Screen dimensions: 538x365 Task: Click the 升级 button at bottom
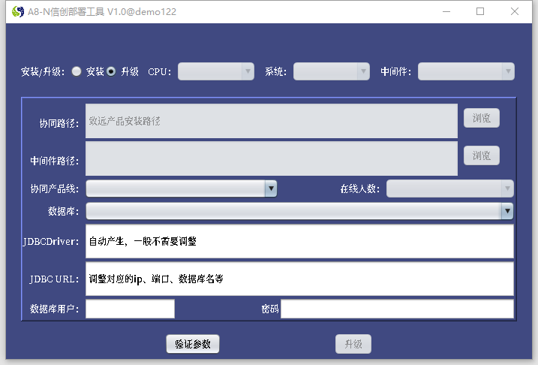coord(353,344)
